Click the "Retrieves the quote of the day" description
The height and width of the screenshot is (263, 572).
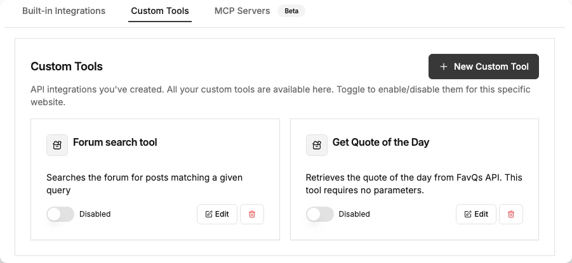414,184
